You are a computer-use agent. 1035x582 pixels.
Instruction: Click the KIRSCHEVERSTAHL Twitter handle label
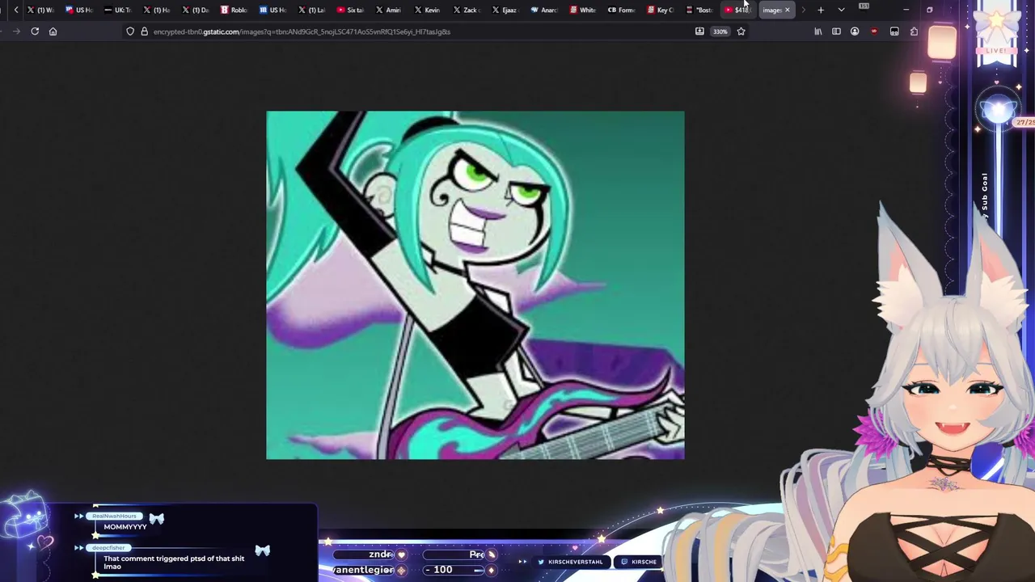pos(576,562)
